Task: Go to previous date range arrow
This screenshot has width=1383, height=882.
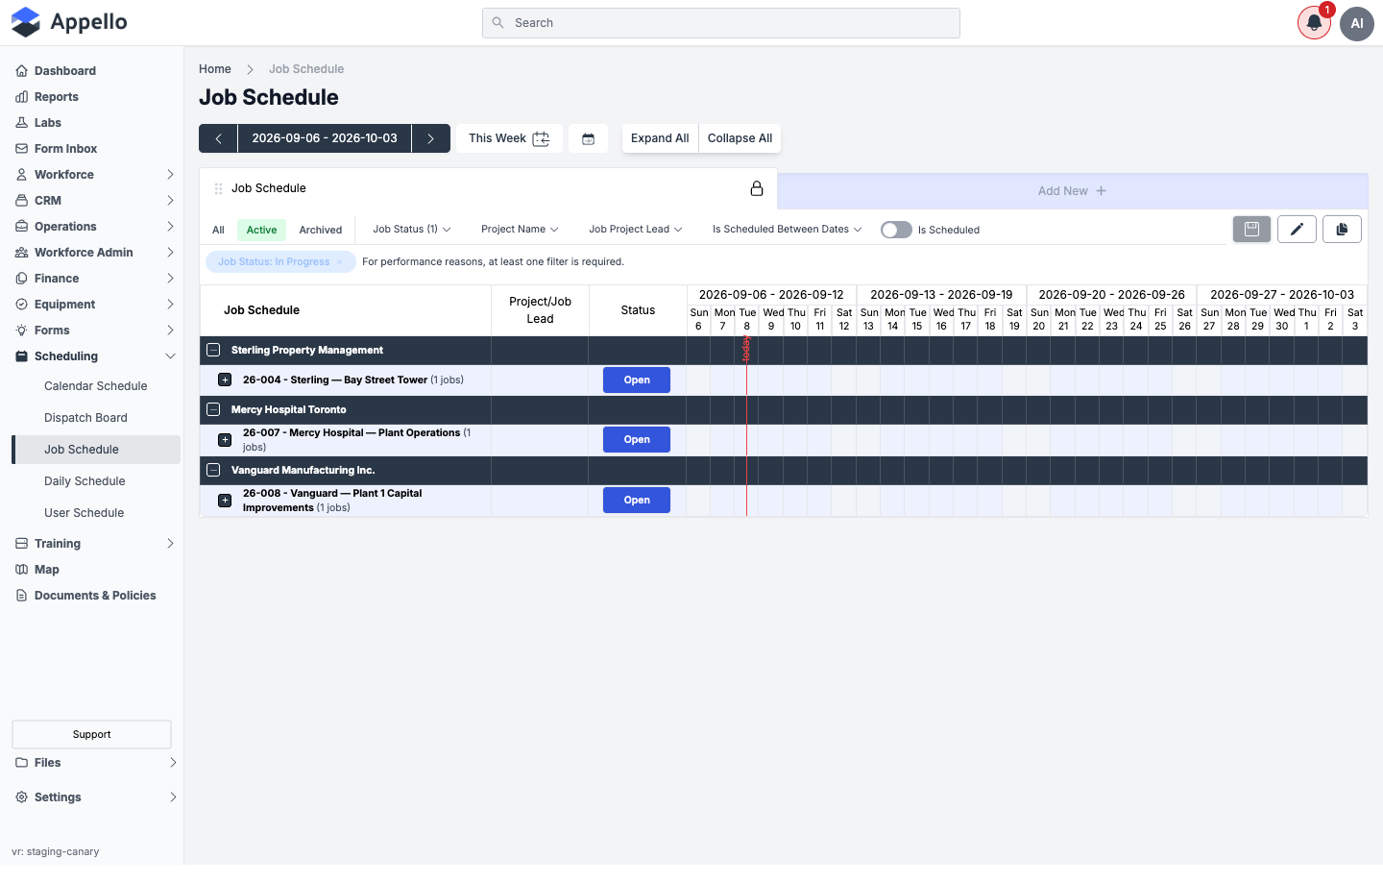Action: tap(218, 138)
